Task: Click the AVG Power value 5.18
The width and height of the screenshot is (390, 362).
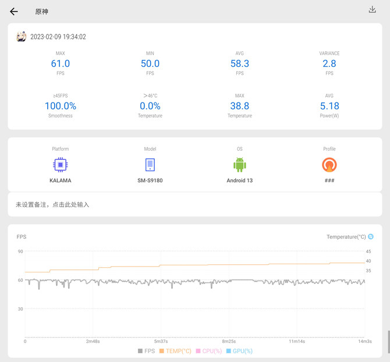Action: tap(329, 106)
